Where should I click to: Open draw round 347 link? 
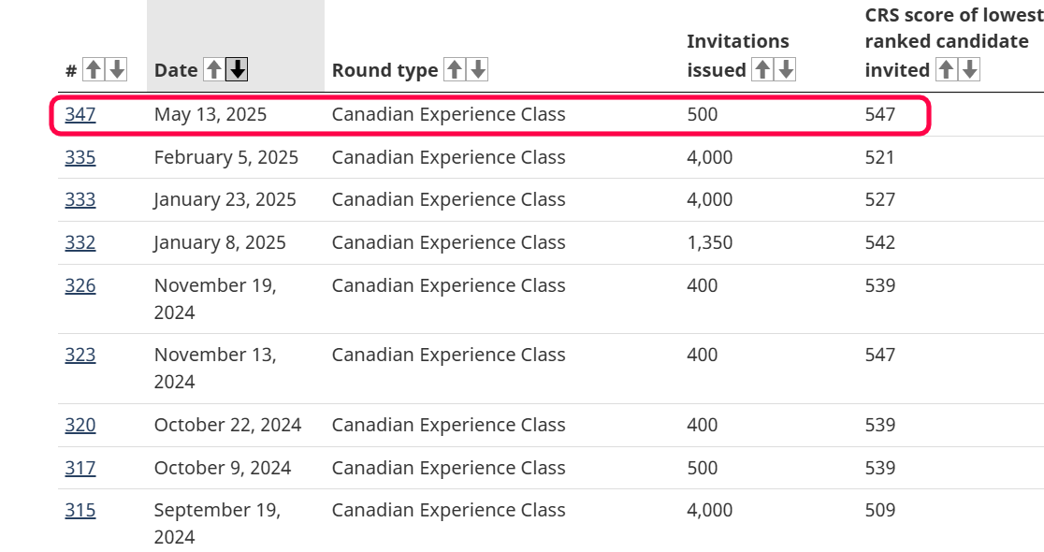pos(80,114)
